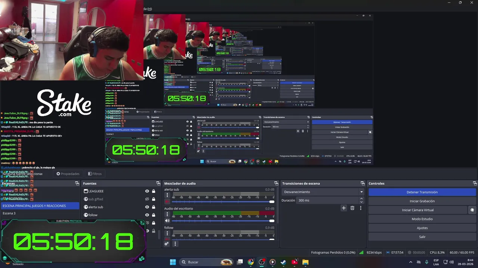Click the taskbar Buscar search box
This screenshot has width=478, height=268.
207,262
